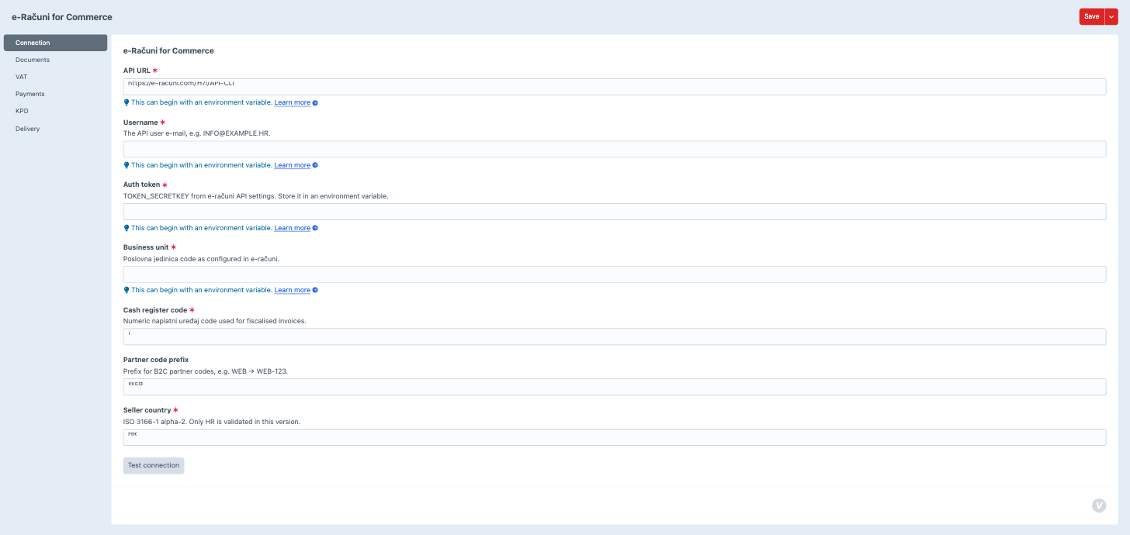Click arrow icon after Username Learn more
Viewport: 1130px width, 535px height.
315,165
